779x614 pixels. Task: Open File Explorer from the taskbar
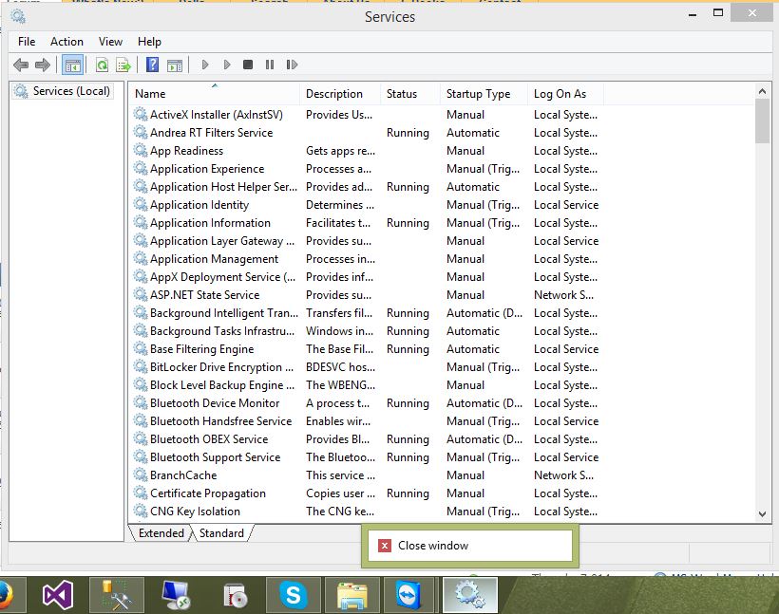click(351, 595)
